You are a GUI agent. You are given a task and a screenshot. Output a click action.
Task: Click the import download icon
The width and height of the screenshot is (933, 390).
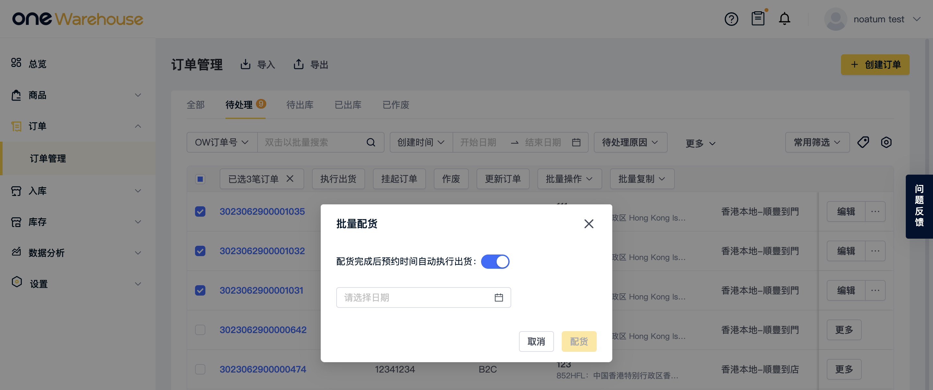pos(245,64)
